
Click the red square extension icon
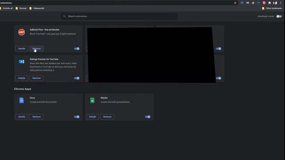(x=264, y=3)
